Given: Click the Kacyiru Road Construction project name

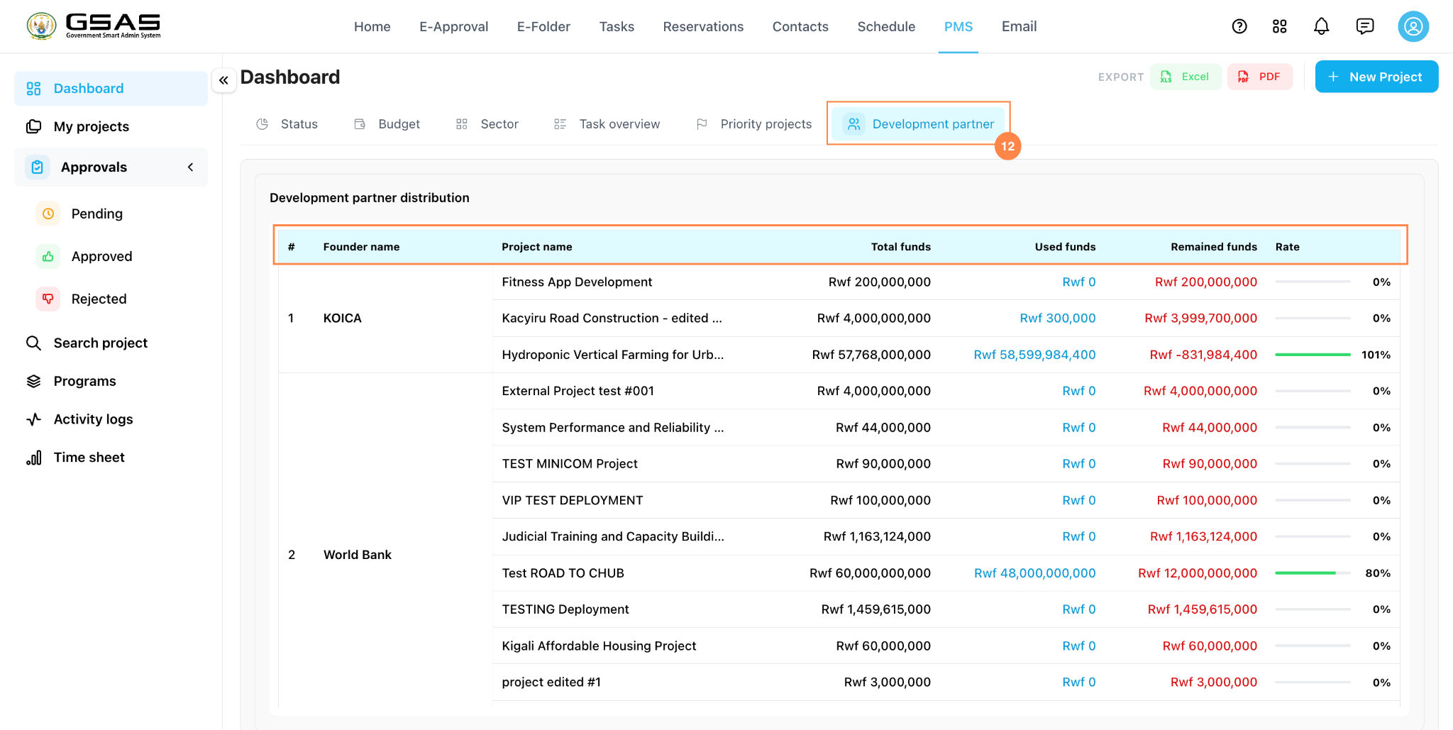Looking at the screenshot, I should pyautogui.click(x=612, y=319).
